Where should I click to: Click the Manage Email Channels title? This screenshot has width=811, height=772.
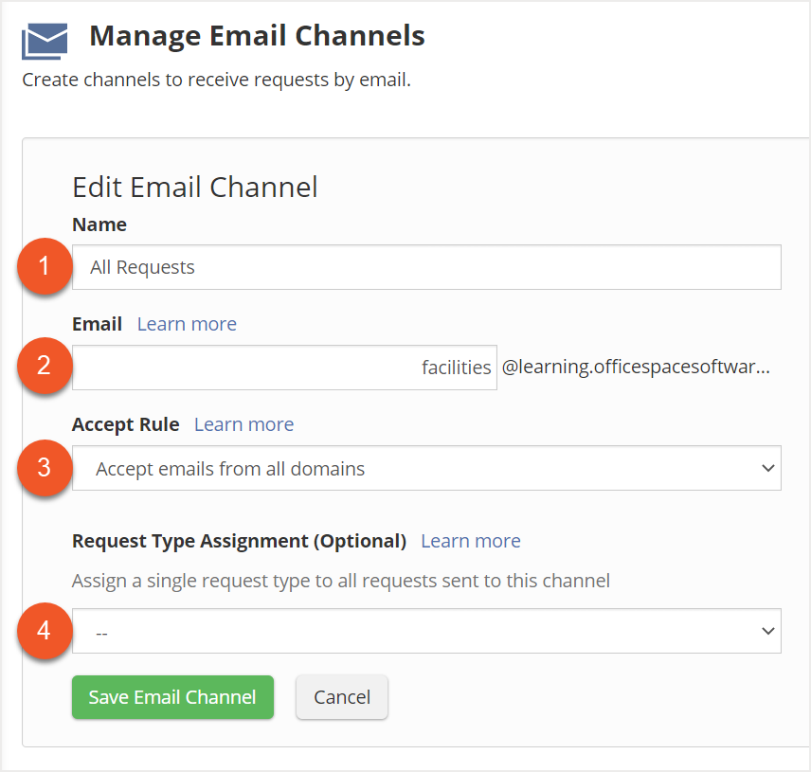tap(257, 36)
